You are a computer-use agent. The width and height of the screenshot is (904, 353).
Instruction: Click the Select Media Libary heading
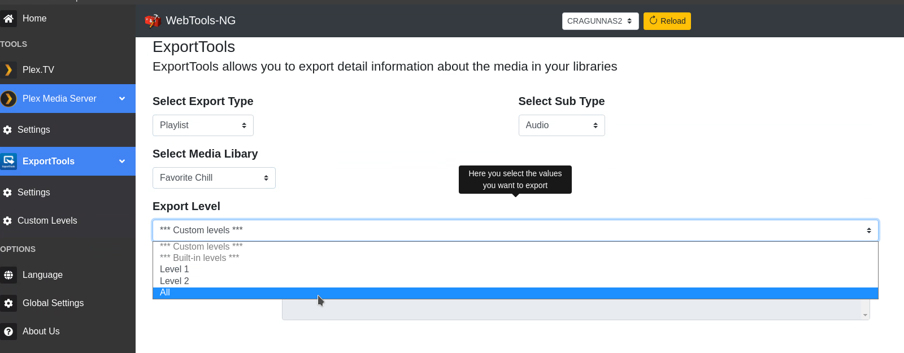click(x=205, y=154)
